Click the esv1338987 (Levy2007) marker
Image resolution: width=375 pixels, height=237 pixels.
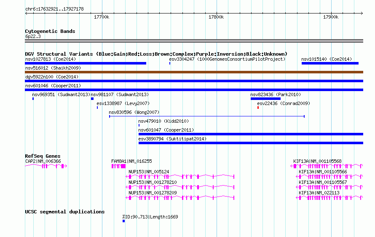point(97,108)
